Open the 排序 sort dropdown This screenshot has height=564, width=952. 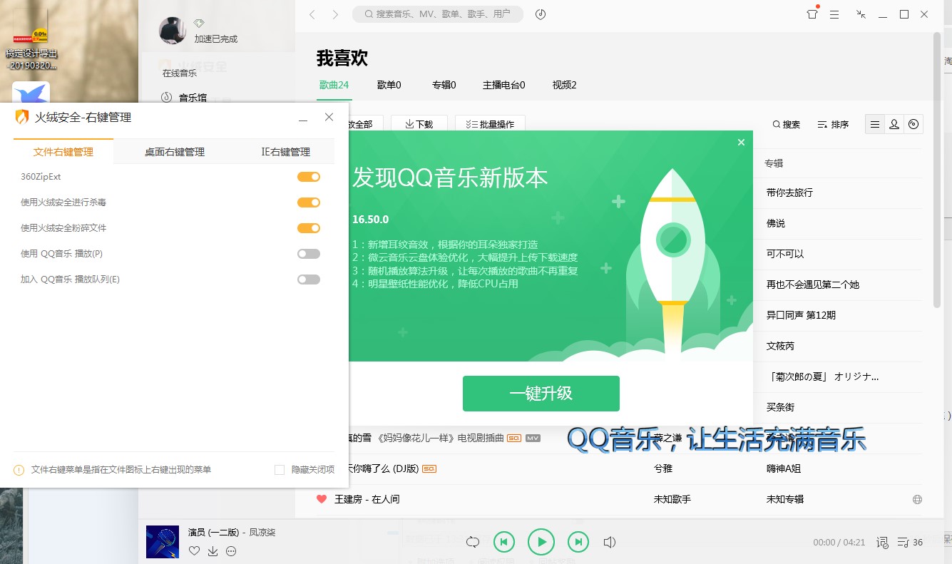click(833, 125)
